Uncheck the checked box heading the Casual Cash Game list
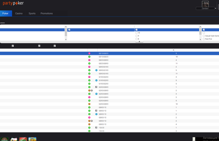 (204, 30)
